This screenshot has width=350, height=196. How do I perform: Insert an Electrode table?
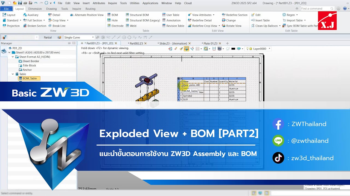click(x=115, y=26)
